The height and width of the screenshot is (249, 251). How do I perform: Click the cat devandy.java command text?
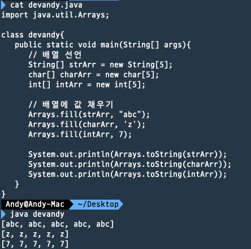pos(46,5)
